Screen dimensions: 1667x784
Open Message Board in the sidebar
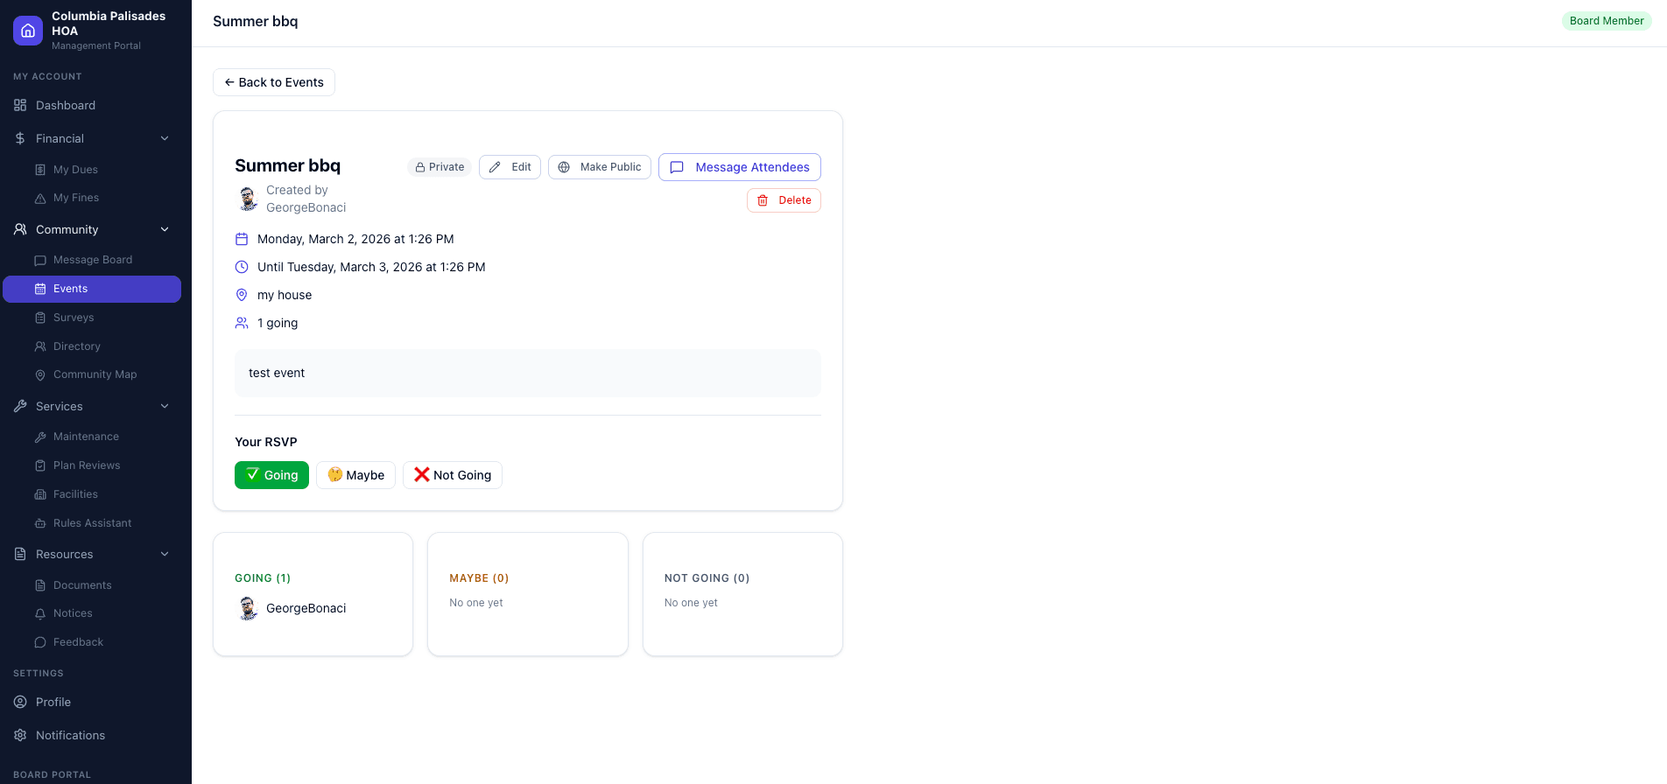92,260
